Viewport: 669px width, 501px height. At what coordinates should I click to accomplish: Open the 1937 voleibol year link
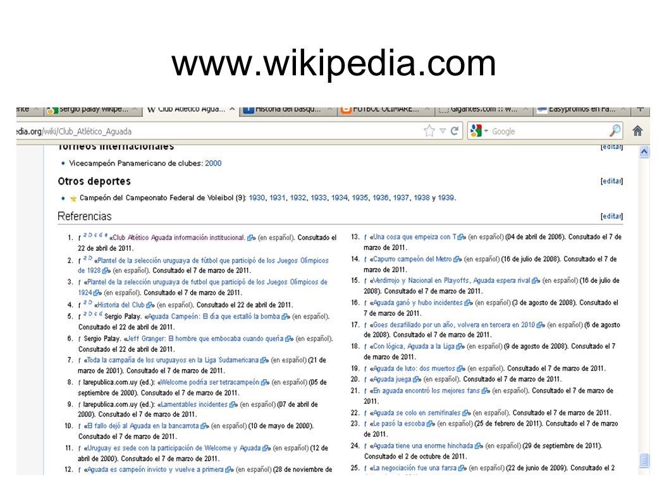coord(401,198)
